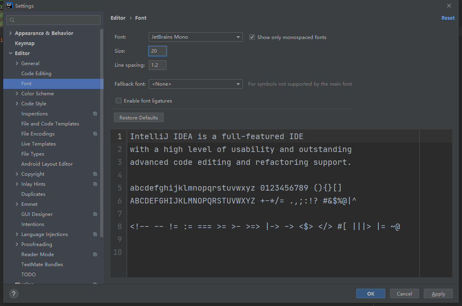Expand the Inlay Hints node arrow
The height and width of the screenshot is (306, 462).
pos(17,184)
